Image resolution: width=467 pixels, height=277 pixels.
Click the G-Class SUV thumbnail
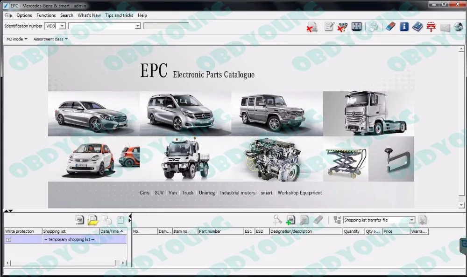[x=277, y=114]
